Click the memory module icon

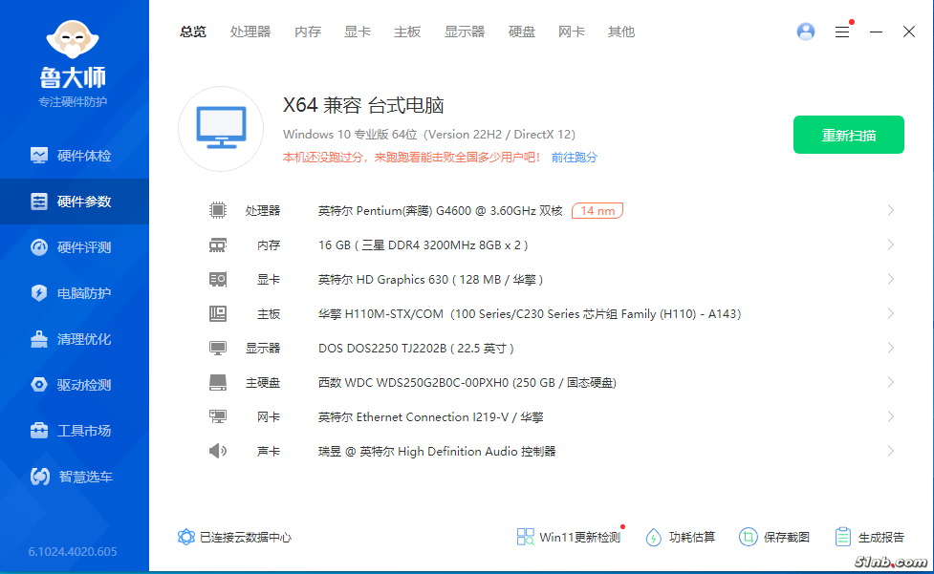coord(218,245)
